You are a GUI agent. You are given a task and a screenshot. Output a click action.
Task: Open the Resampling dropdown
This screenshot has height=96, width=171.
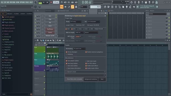79,49
